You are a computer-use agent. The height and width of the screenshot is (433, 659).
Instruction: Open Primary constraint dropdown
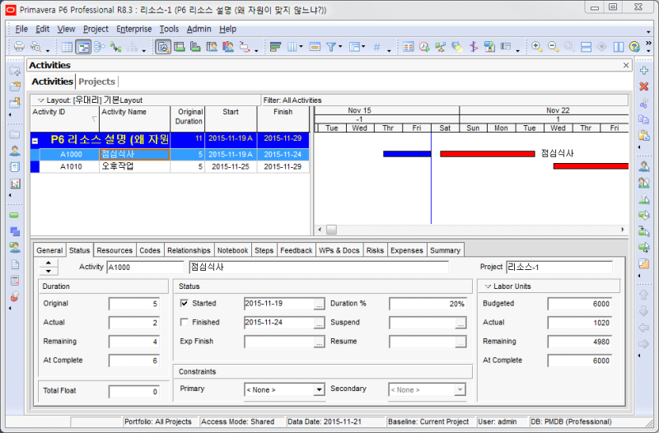pos(319,389)
